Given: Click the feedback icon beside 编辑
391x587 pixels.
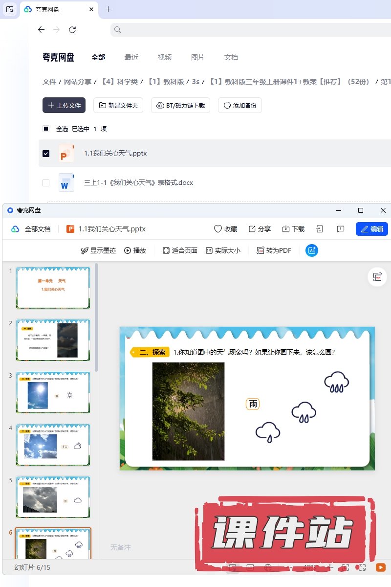Looking at the screenshot, I should 341,229.
